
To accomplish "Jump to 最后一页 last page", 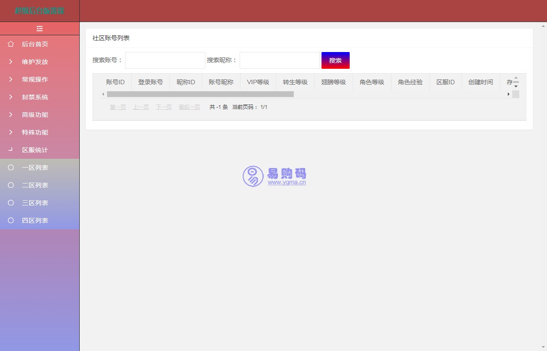I will tap(189, 107).
